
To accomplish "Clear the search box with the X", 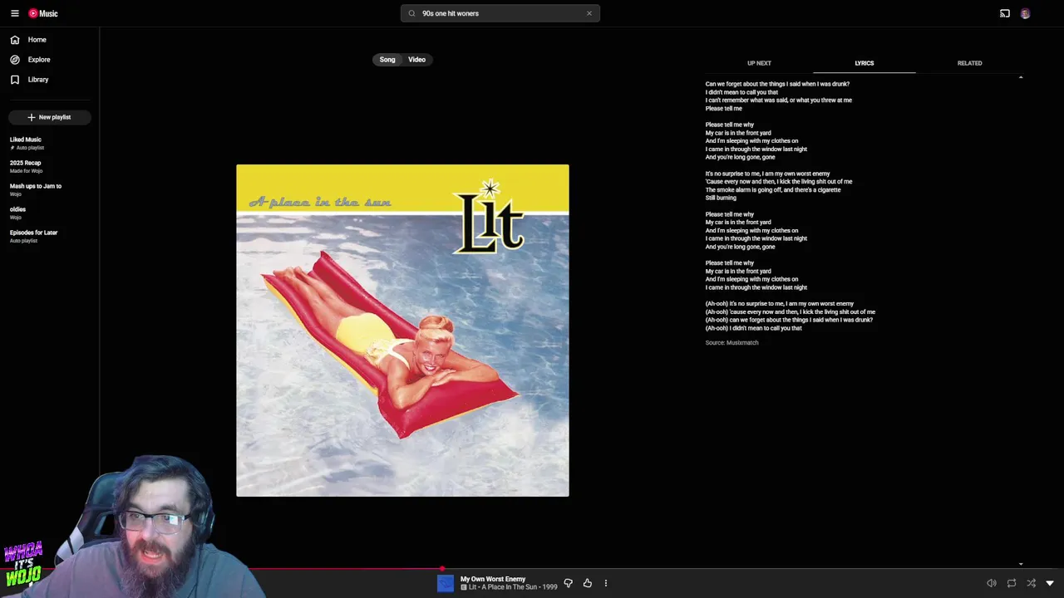I will tap(589, 13).
